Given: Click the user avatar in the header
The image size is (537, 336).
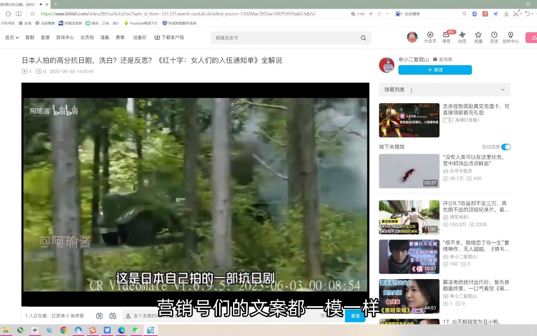Looking at the screenshot, I should 412,37.
